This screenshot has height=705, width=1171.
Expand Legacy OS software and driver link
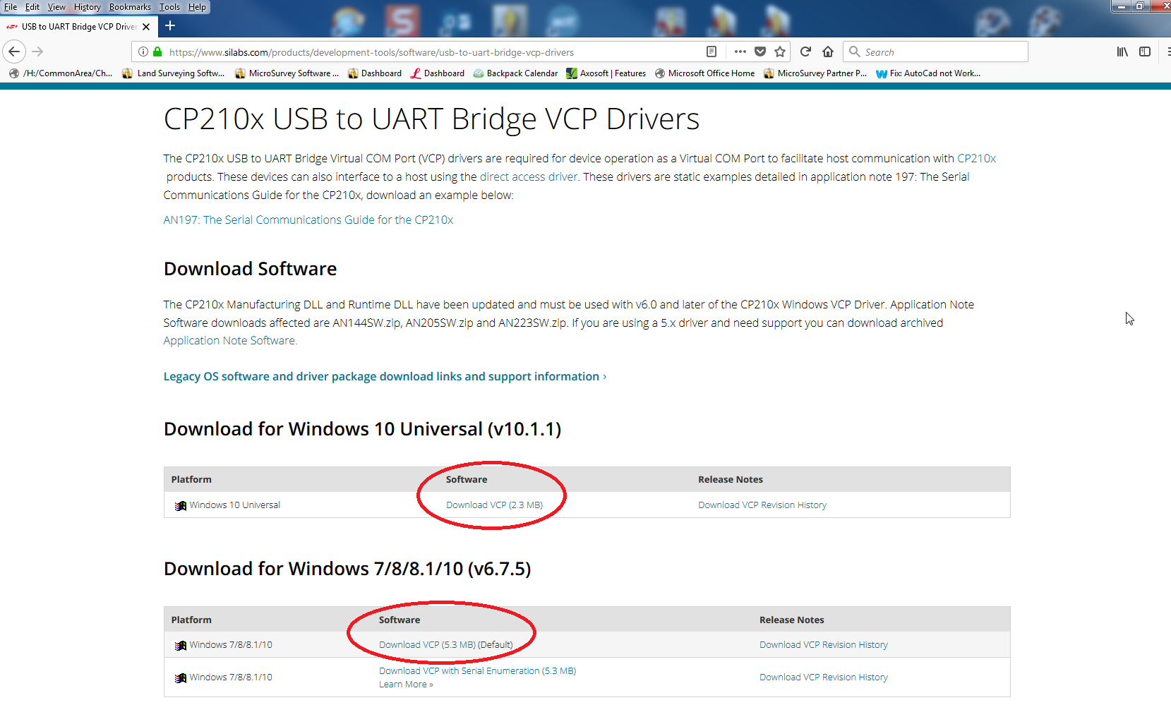[385, 377]
